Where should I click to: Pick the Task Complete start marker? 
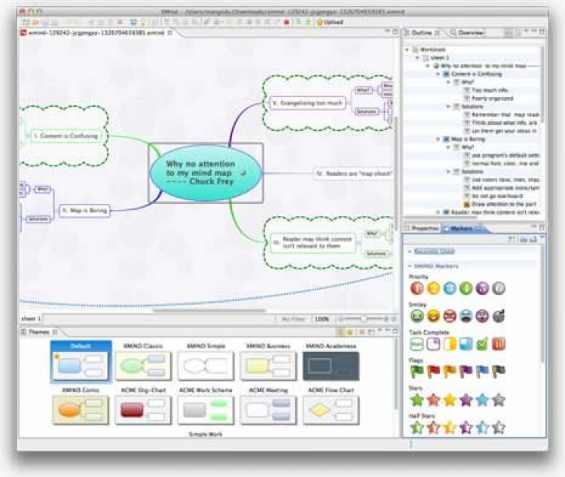coord(417,344)
